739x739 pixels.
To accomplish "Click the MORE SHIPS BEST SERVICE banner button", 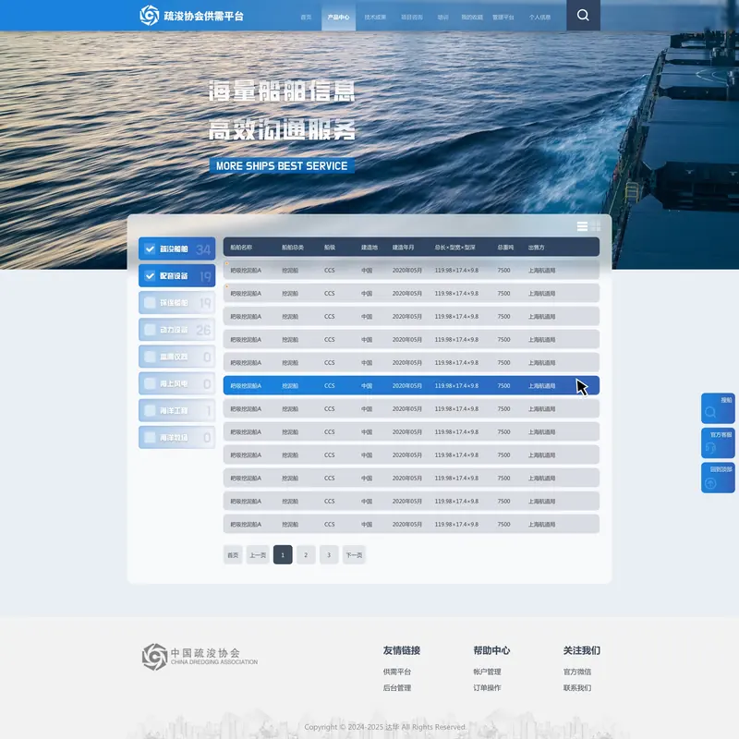I will click(x=282, y=166).
